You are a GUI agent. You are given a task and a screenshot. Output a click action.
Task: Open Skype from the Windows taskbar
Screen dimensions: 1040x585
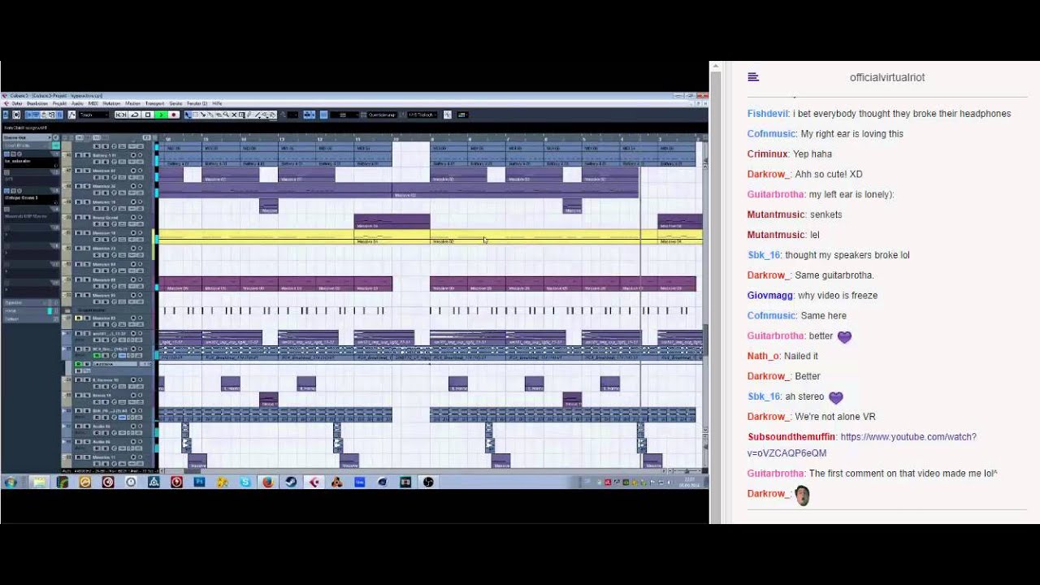pyautogui.click(x=245, y=482)
